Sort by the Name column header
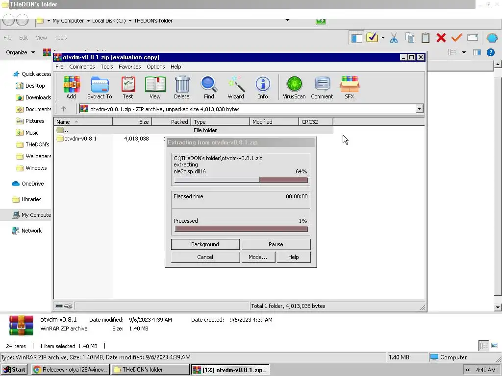This screenshot has height=376, width=502. (x=83, y=122)
